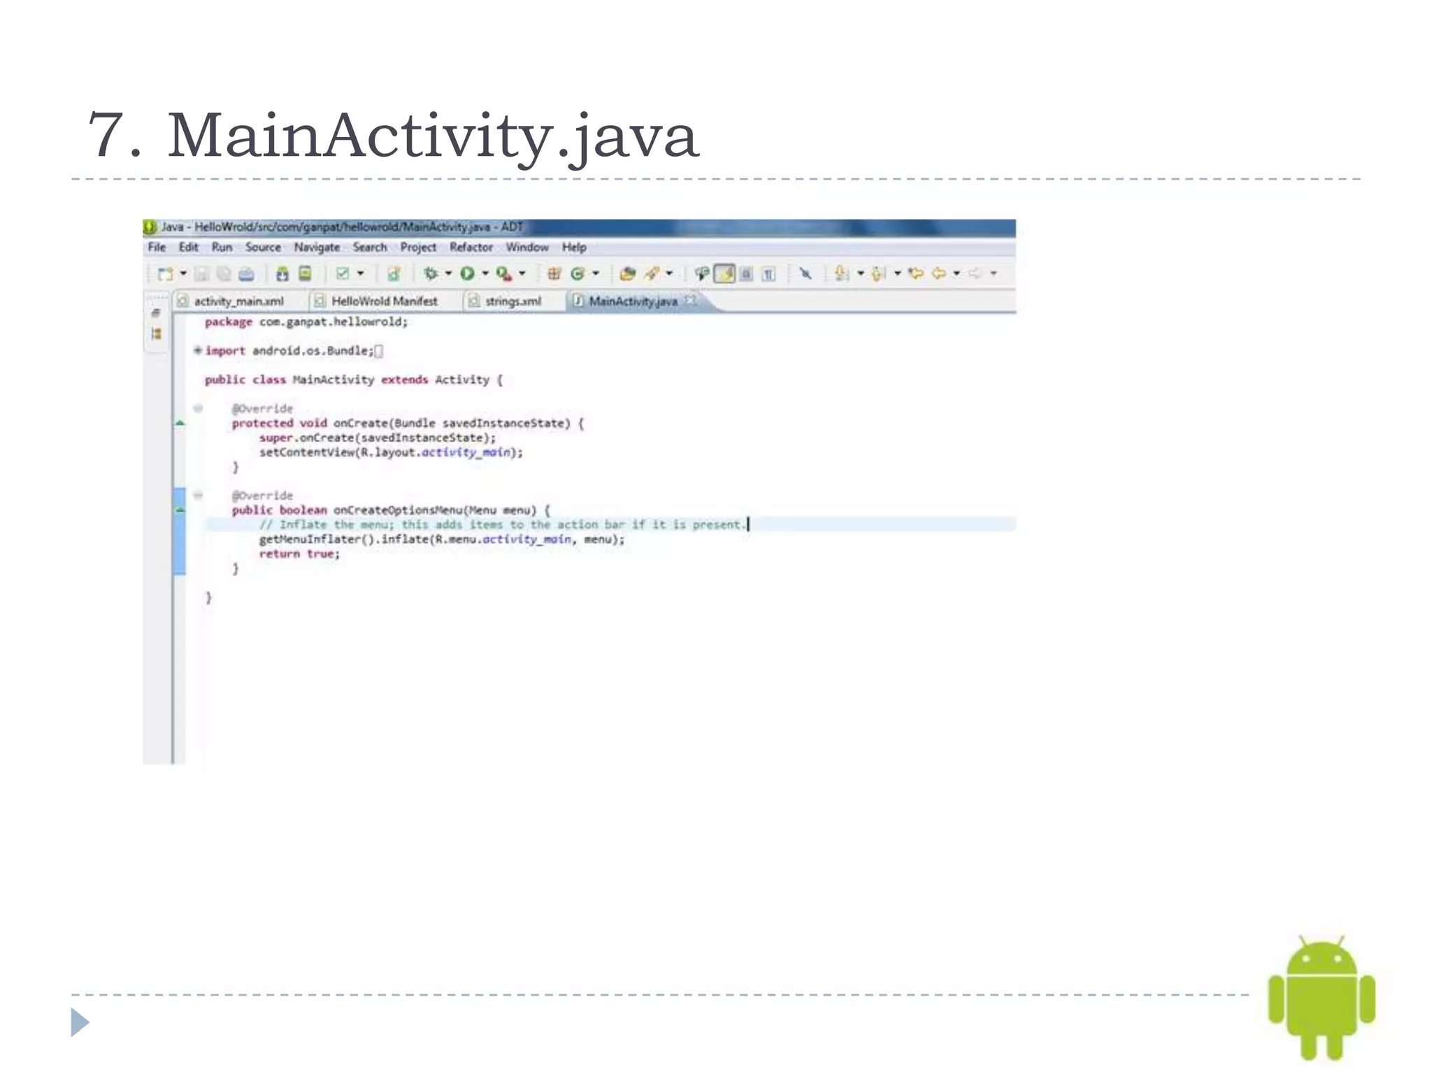Viewport: 1432px width, 1074px height.
Task: Click the Next Annotation icon
Action: tap(842, 273)
